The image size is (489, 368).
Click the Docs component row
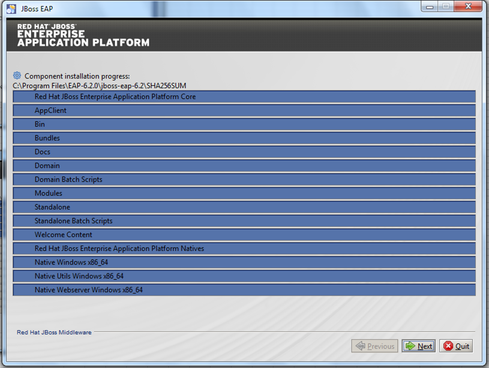[244, 152]
